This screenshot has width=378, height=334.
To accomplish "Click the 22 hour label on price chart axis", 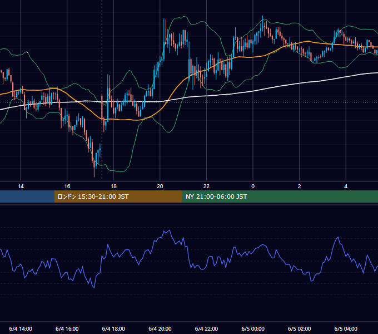I will pos(206,186).
